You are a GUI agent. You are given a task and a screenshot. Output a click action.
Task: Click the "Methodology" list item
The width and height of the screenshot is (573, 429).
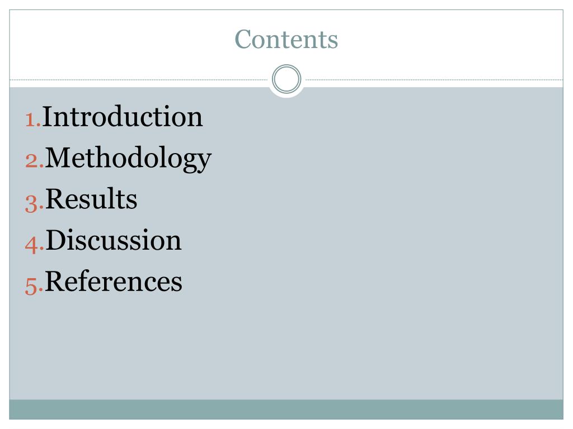pyautogui.click(x=128, y=158)
